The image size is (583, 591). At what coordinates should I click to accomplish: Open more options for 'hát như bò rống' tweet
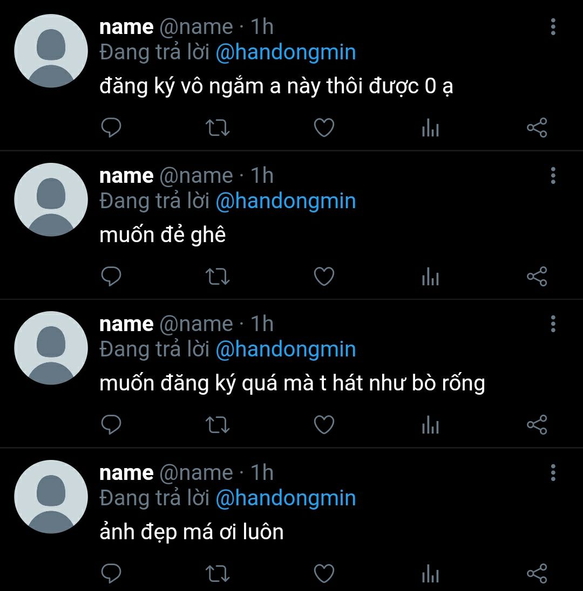pyautogui.click(x=553, y=324)
